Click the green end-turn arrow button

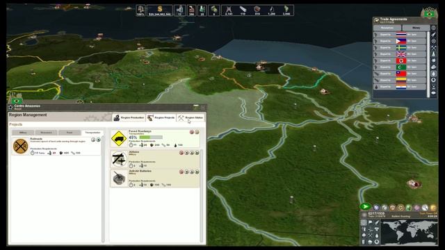point(365,207)
